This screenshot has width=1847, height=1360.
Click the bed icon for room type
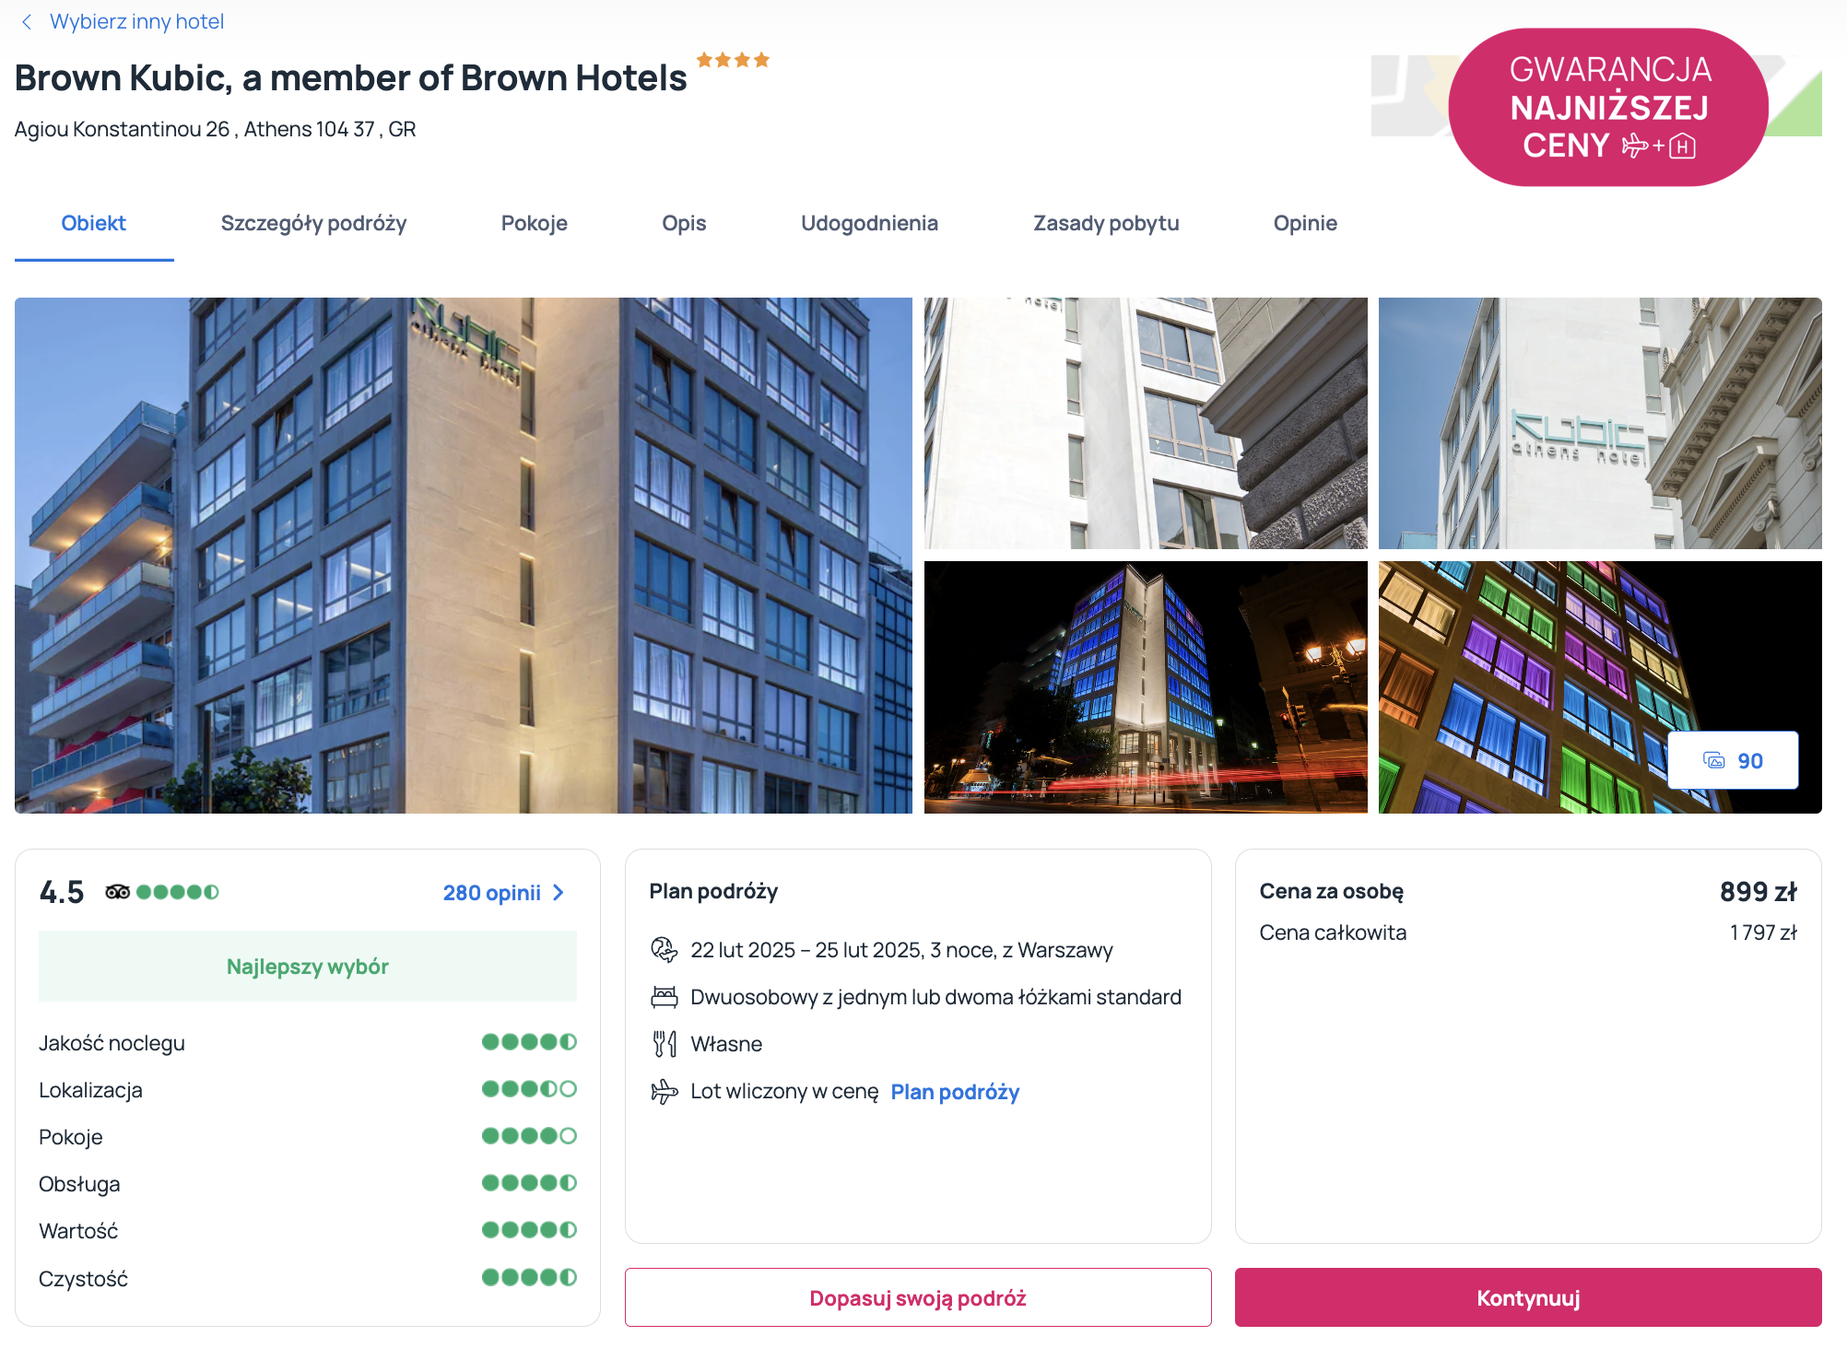(664, 997)
